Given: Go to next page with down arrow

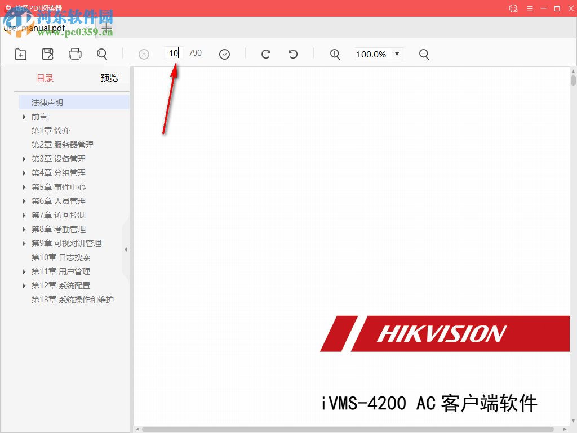Looking at the screenshot, I should pos(224,55).
